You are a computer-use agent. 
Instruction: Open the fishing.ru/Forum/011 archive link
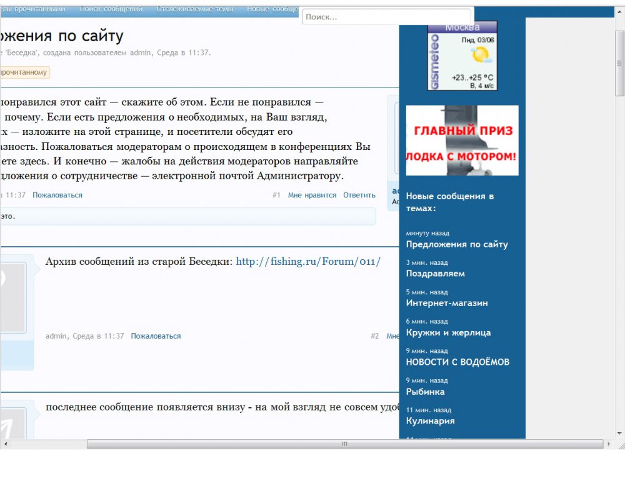tap(308, 262)
